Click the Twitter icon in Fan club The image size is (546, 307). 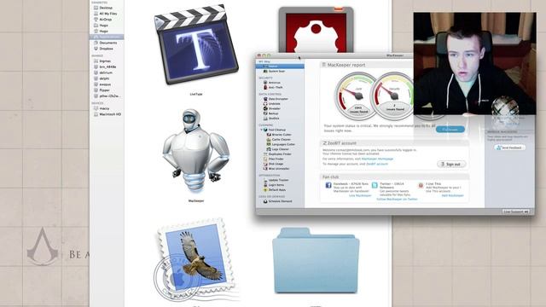[375, 185]
